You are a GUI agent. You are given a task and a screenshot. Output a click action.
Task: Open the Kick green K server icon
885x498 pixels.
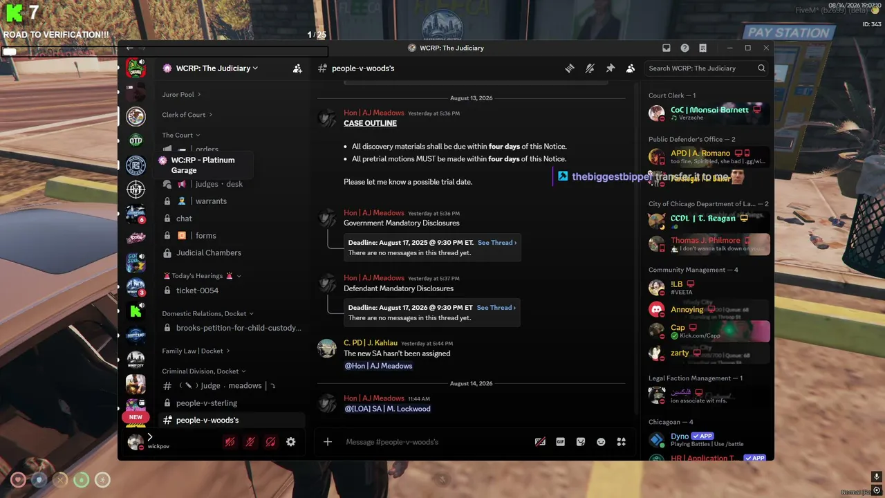pos(136,311)
